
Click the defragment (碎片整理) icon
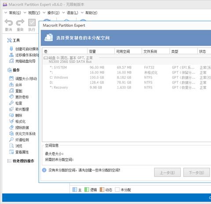pos(11,109)
